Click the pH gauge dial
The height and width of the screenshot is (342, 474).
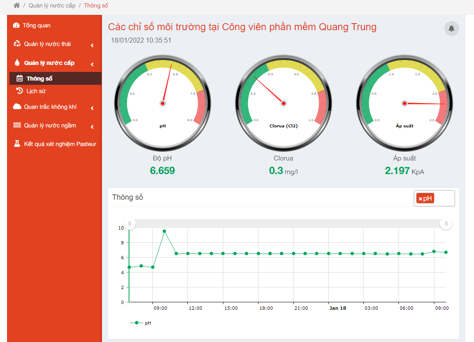[163, 103]
